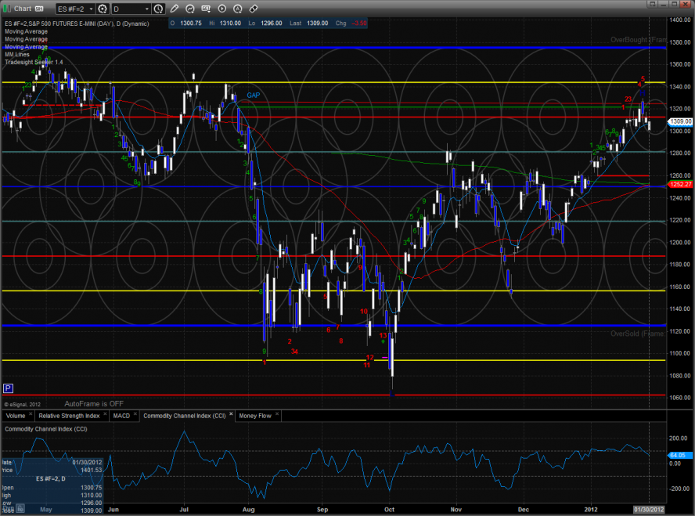The width and height of the screenshot is (695, 516).
Task: Close the Money Flow tab
Action: point(277,414)
